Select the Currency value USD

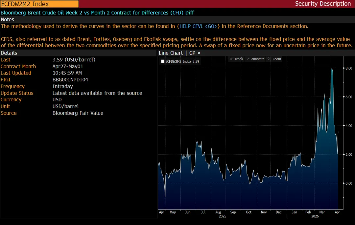pos(57,100)
